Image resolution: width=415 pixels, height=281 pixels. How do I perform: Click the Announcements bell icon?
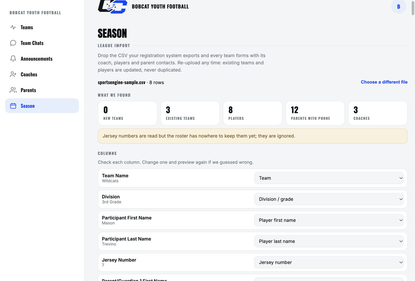tap(13, 58)
